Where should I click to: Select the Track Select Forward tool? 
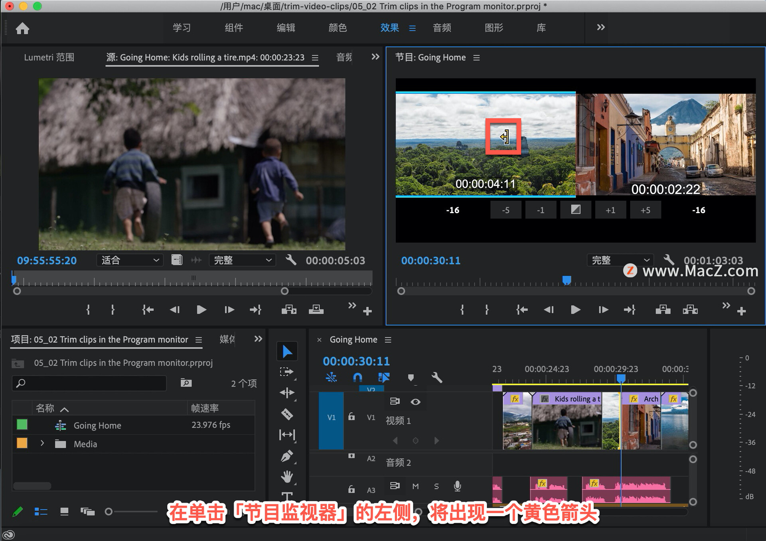coord(287,372)
